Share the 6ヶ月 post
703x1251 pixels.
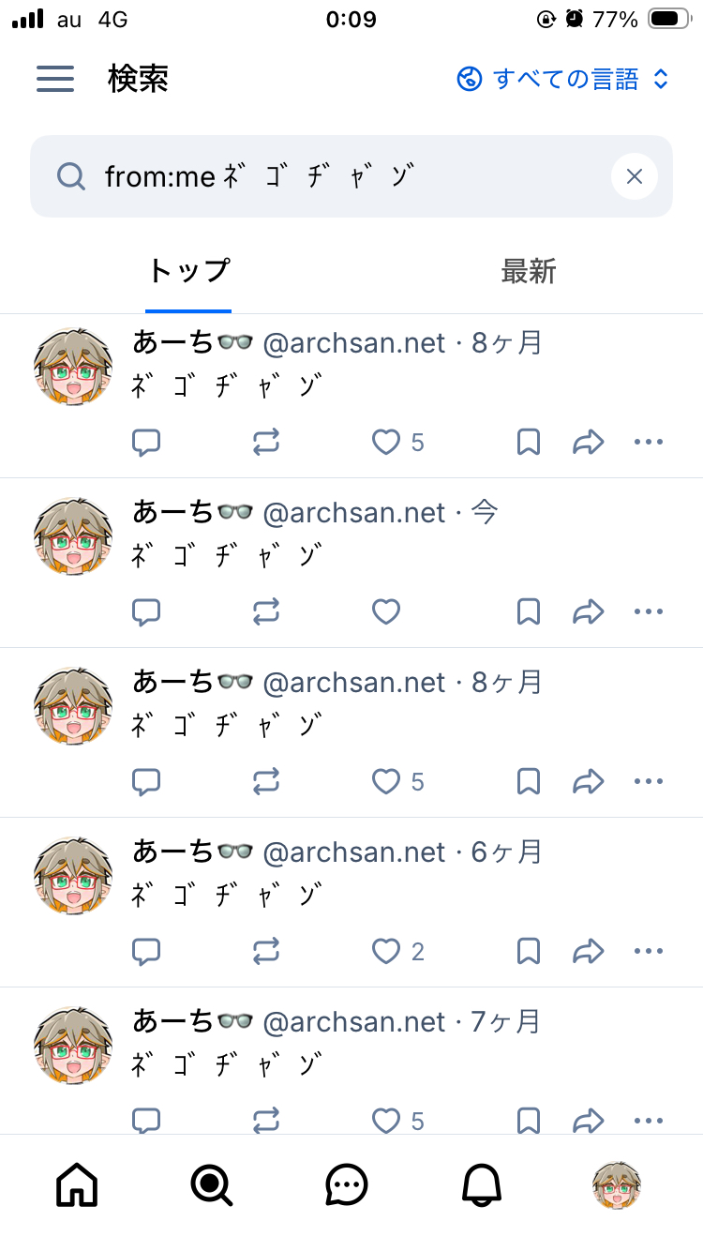588,952
